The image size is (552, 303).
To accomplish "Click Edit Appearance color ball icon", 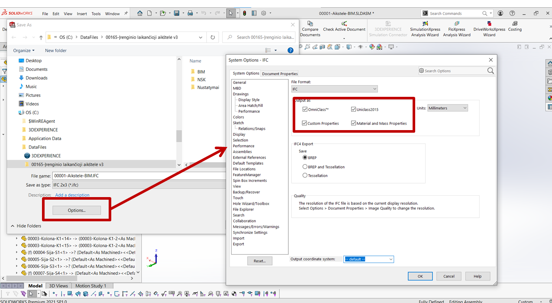I will pyautogui.click(x=372, y=47).
